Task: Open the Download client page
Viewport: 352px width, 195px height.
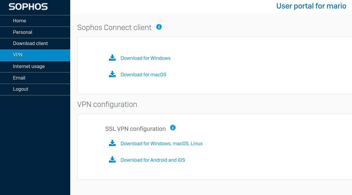Action: coord(30,43)
